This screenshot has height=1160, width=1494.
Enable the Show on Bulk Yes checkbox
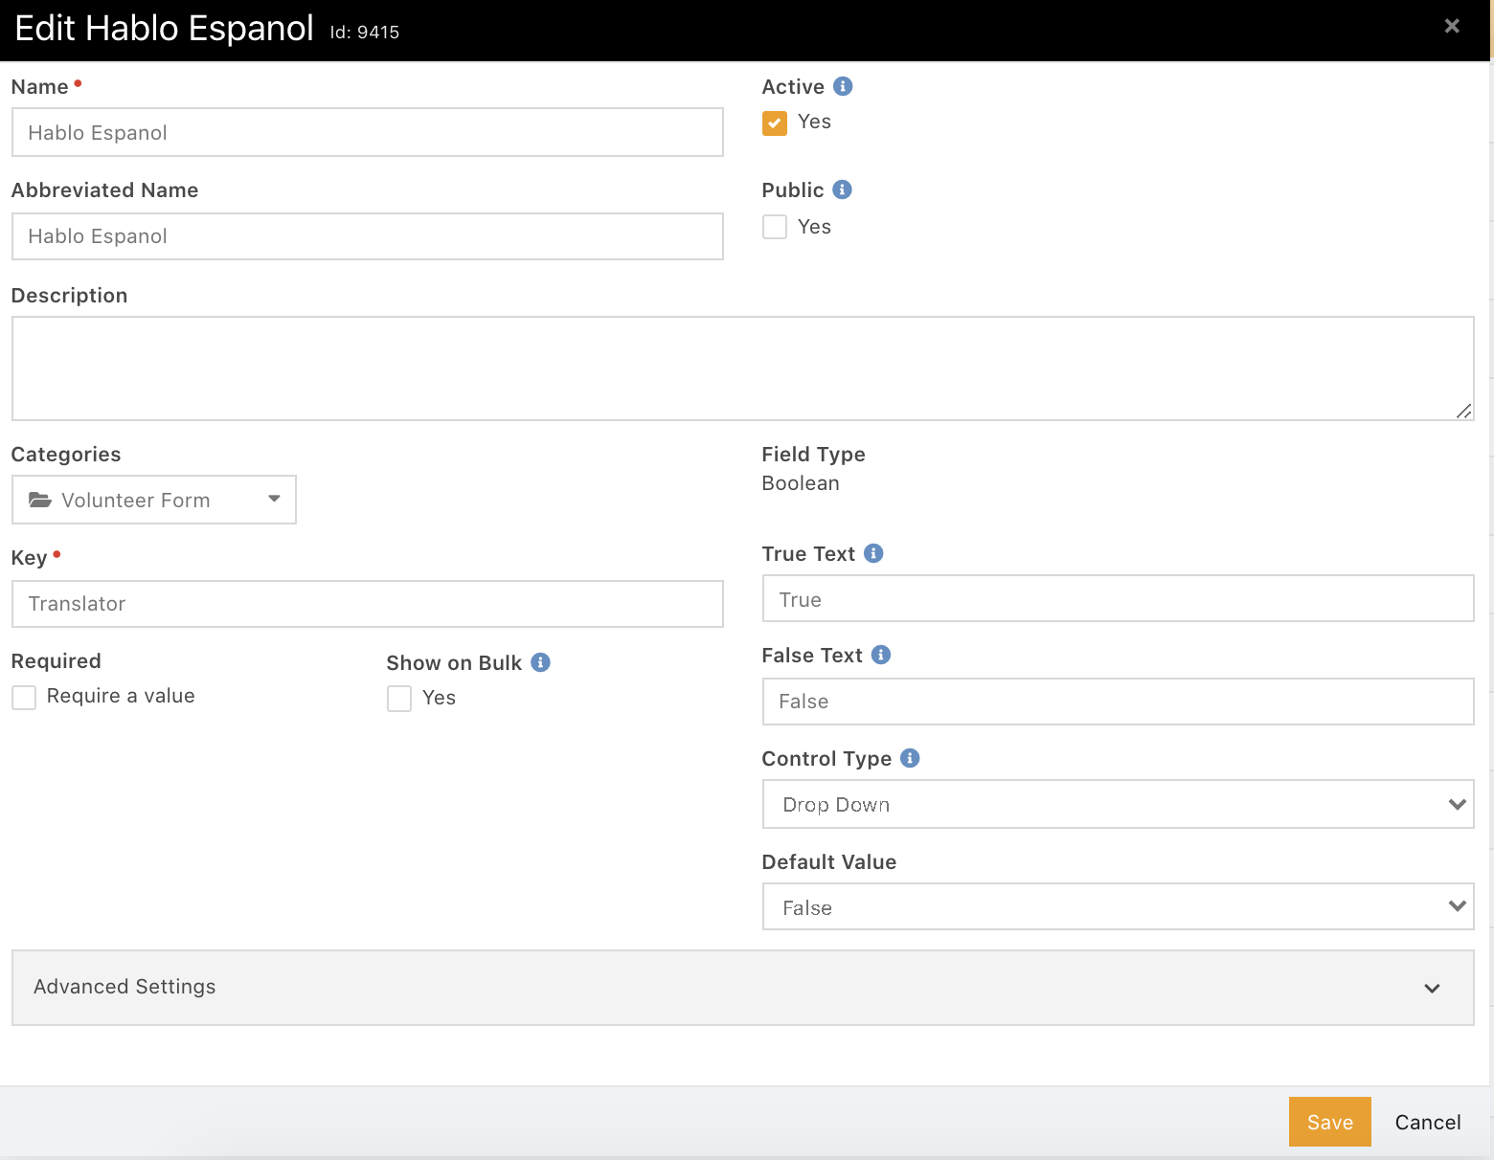coord(399,699)
